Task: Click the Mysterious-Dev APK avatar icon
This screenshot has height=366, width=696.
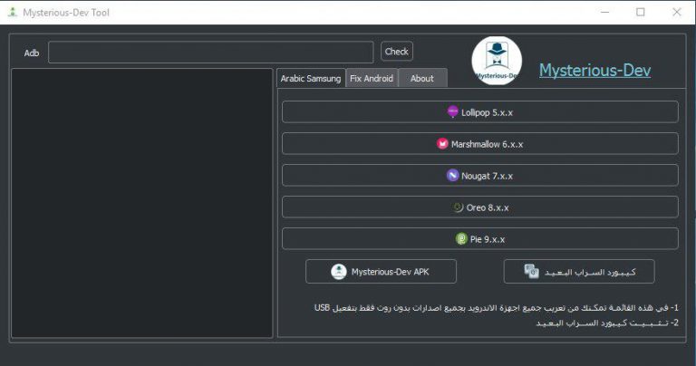Action: coord(339,272)
